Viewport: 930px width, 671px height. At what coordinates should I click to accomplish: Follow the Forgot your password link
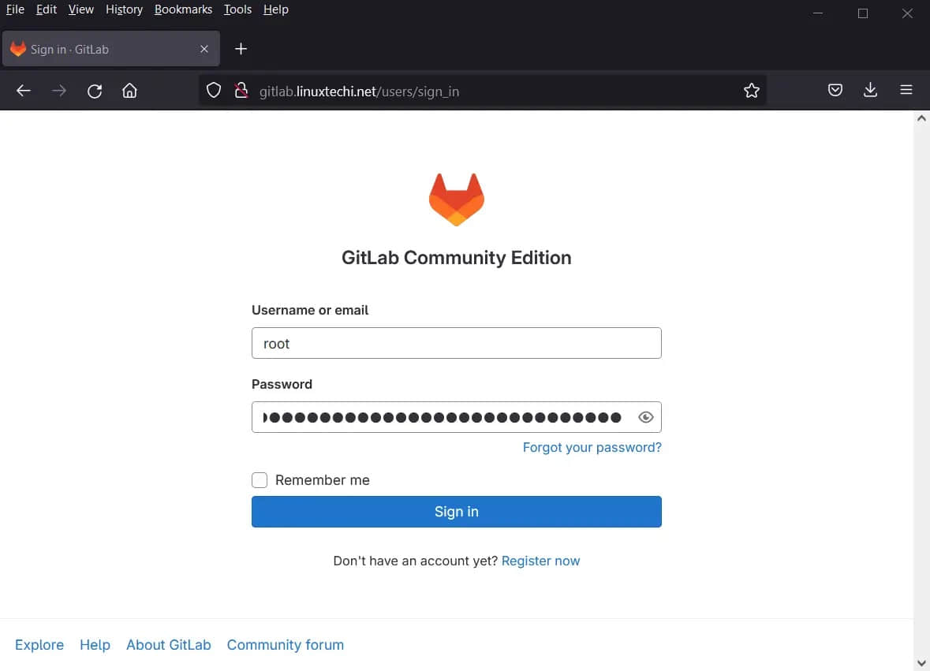pyautogui.click(x=592, y=448)
